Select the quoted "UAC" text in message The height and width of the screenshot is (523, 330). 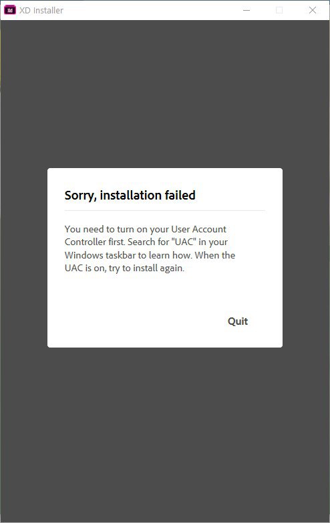[183, 242]
